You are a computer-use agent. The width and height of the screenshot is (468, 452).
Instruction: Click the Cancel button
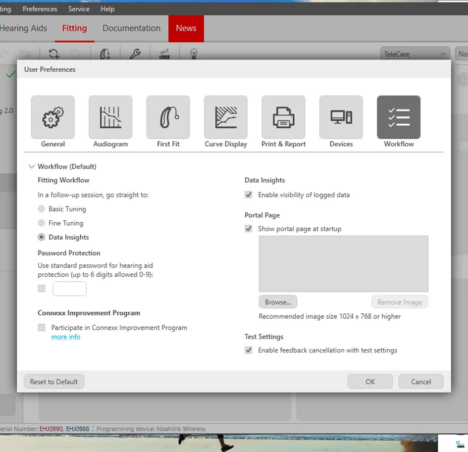click(421, 382)
